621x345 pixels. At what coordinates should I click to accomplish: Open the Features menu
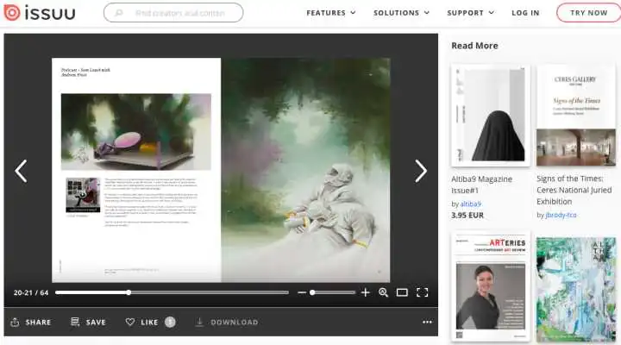point(330,13)
